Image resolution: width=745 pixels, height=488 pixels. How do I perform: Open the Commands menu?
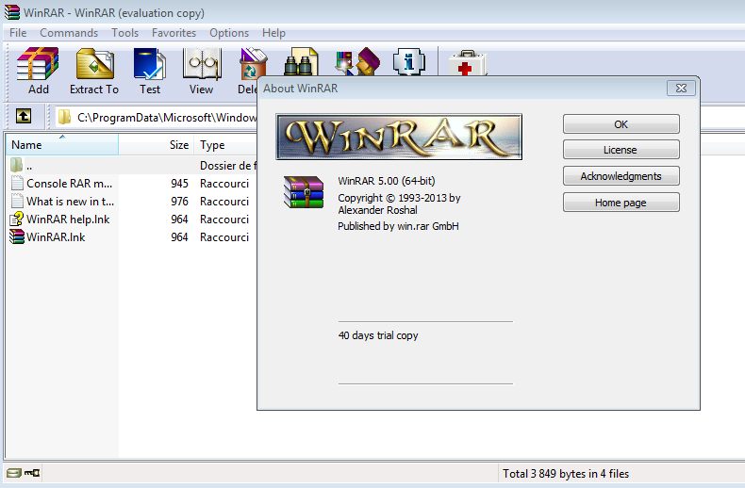tap(69, 33)
